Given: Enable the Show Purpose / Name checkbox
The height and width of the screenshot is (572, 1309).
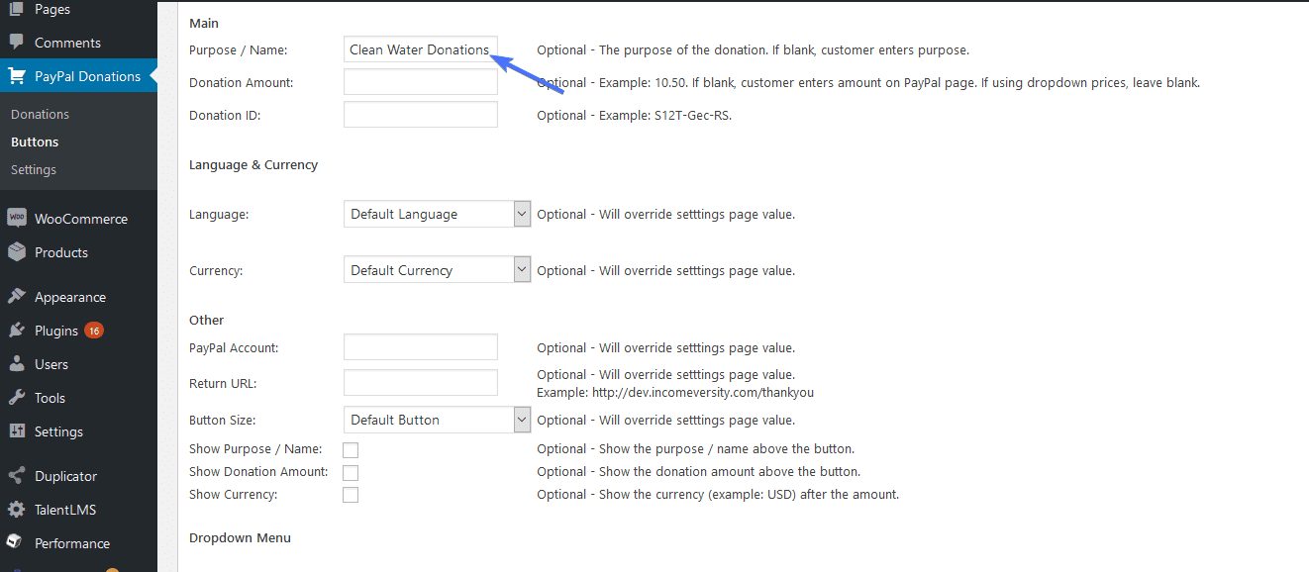Looking at the screenshot, I should (351, 450).
